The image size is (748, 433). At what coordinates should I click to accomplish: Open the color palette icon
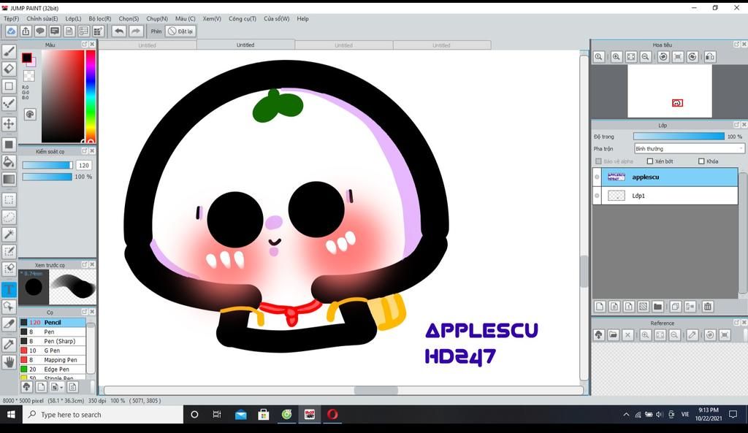30,115
